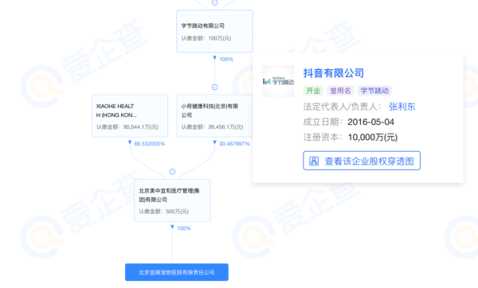The image size is (478, 288).
Task: Open 字节跳动有限公司 company node
Action: pos(214,31)
